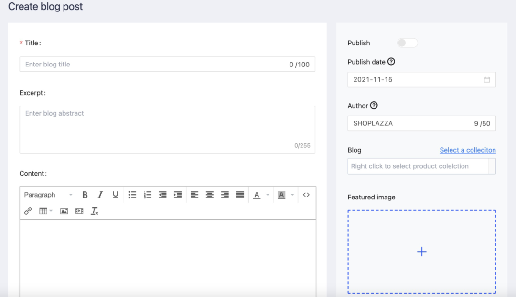Open the Paragraph style dropdown
516x297 pixels.
point(48,195)
